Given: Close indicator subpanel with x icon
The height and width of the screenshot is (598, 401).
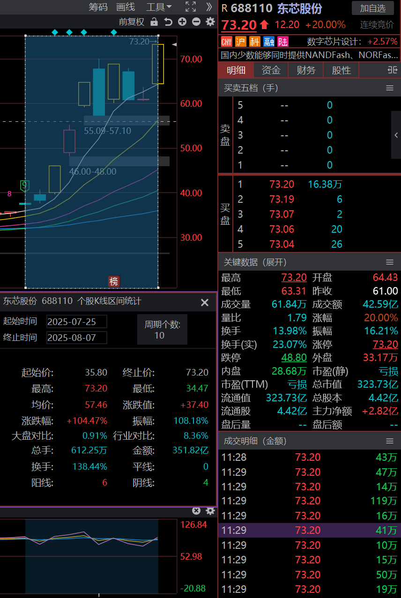Looking at the screenshot, I should [196, 511].
